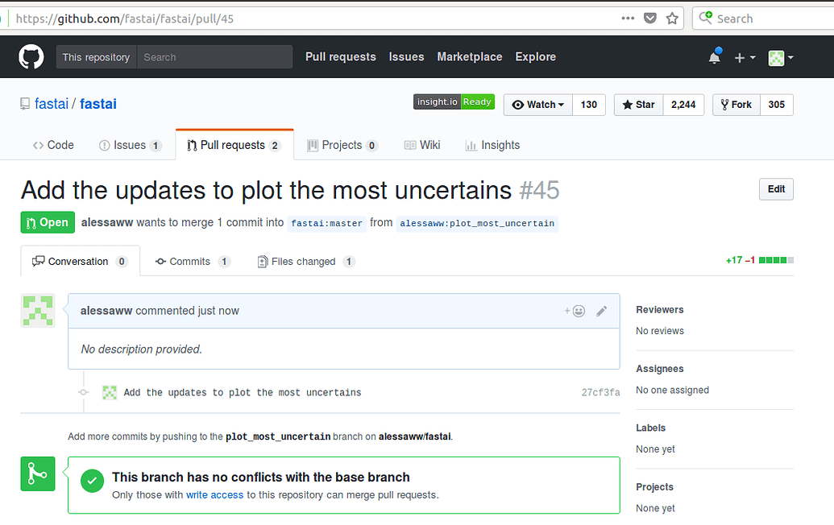Switch to the Files changed tab
834x525 pixels.
coord(305,262)
